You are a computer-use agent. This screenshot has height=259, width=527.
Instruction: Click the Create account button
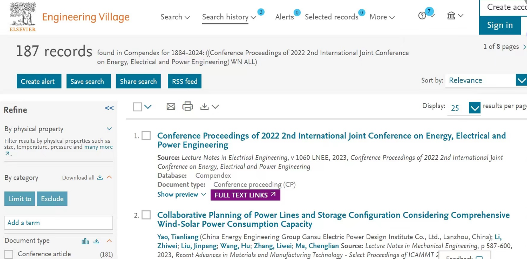click(x=503, y=8)
